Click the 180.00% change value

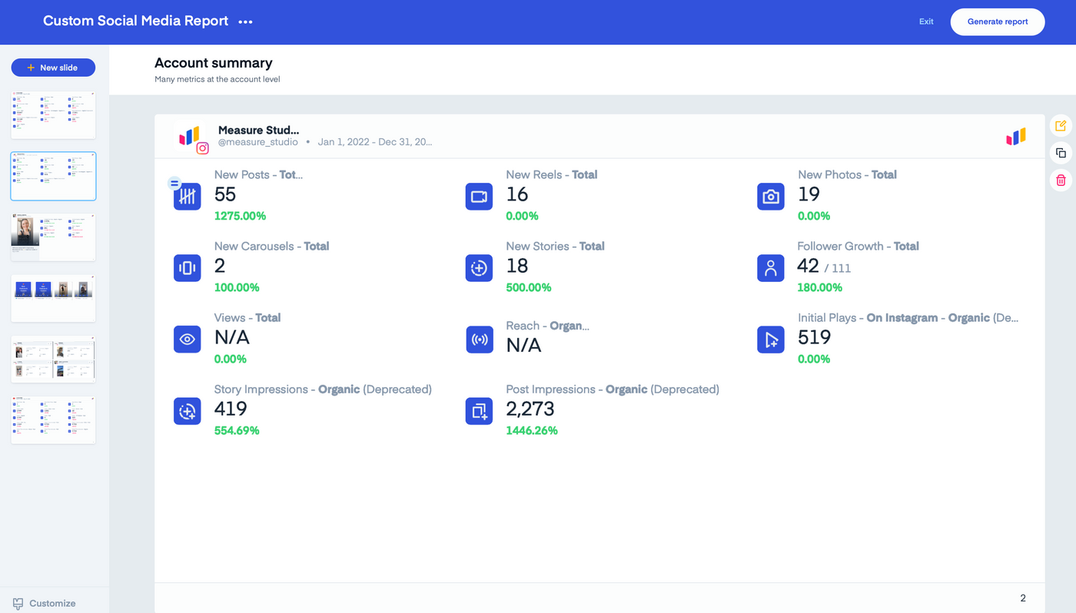click(820, 288)
